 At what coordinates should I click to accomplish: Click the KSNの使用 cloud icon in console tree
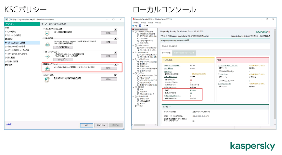click(x=138, y=38)
